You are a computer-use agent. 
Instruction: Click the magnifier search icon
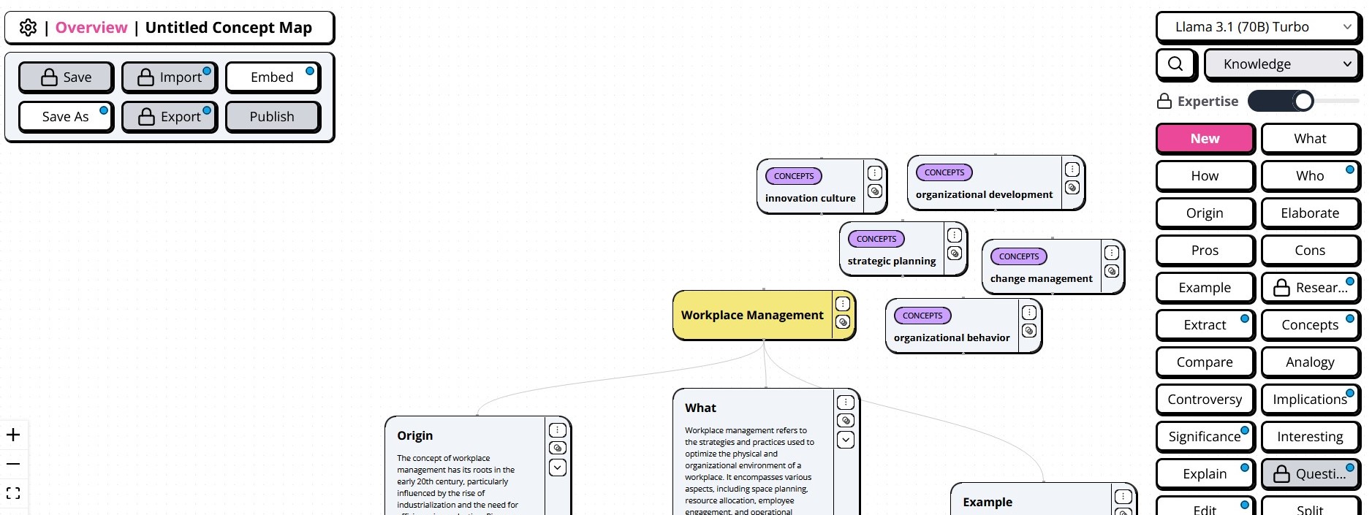coord(1175,64)
